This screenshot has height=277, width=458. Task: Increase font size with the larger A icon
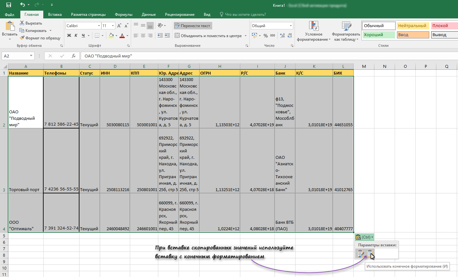pos(119,26)
